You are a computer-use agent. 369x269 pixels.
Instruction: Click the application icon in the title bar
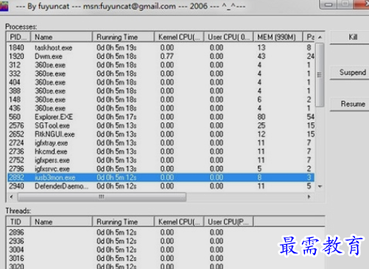(x=4, y=6)
